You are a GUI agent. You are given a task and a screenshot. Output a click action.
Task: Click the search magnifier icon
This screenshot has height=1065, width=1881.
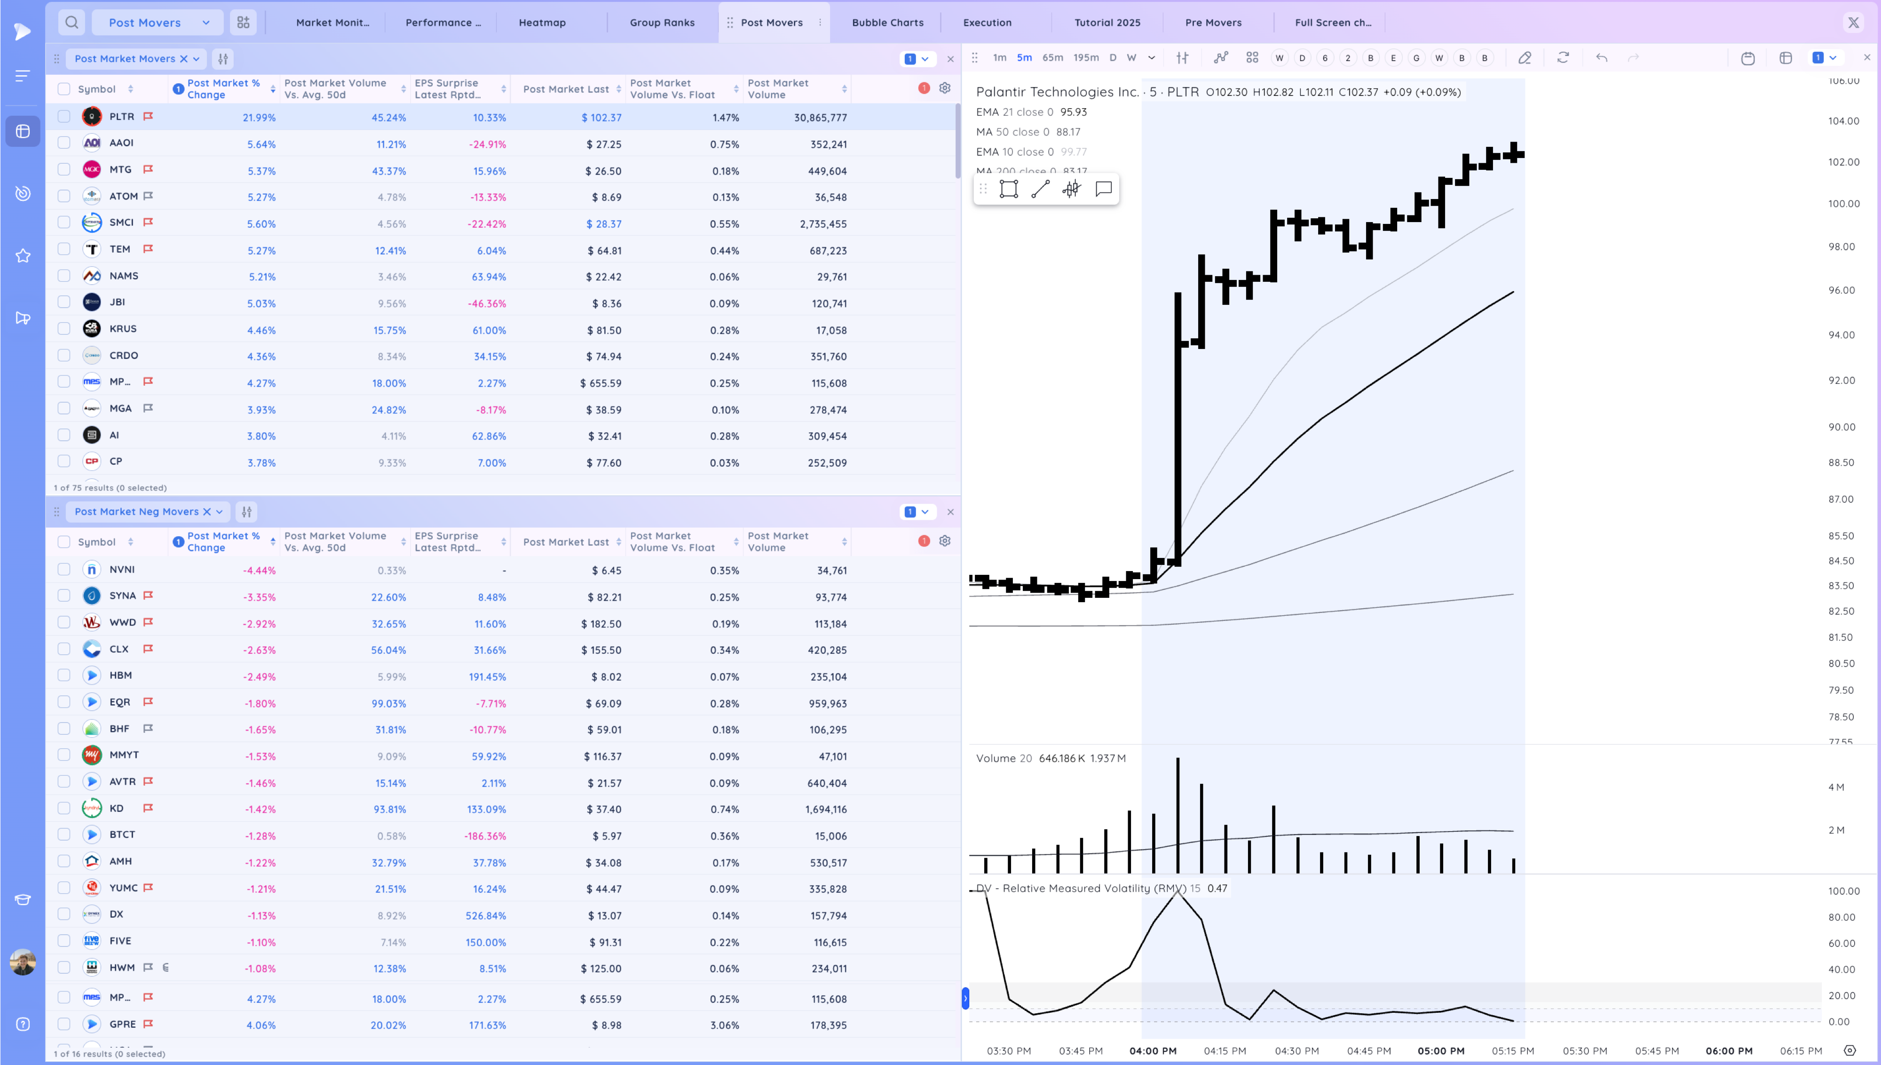[x=71, y=23]
